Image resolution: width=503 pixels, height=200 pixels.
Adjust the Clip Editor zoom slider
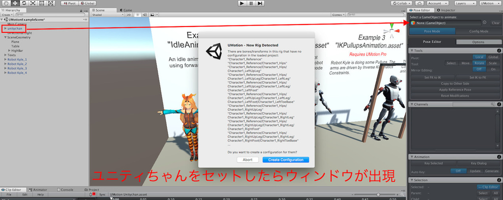pyautogui.click(x=379, y=195)
